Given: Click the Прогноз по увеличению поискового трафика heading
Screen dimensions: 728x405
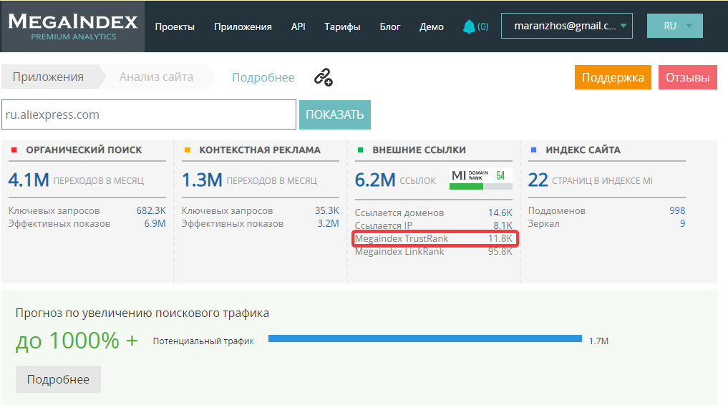Looking at the screenshot, I should (x=142, y=313).
